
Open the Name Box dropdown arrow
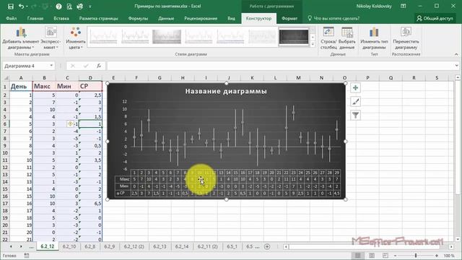click(51, 66)
